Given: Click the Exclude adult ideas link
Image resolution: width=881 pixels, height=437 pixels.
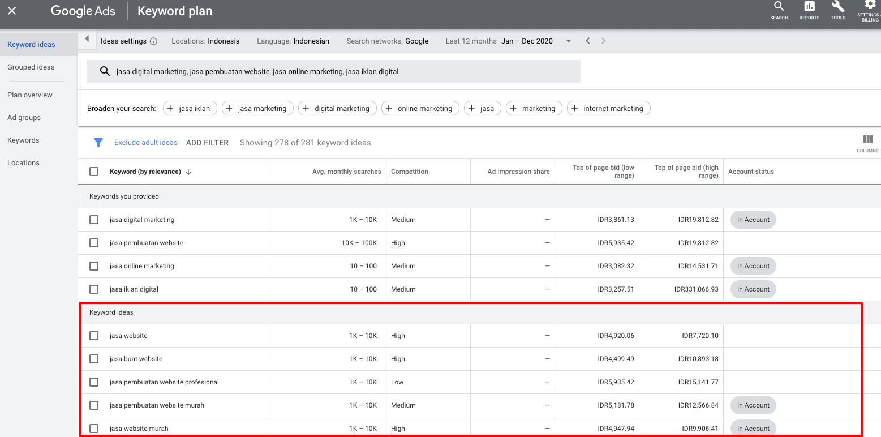Looking at the screenshot, I should point(145,143).
